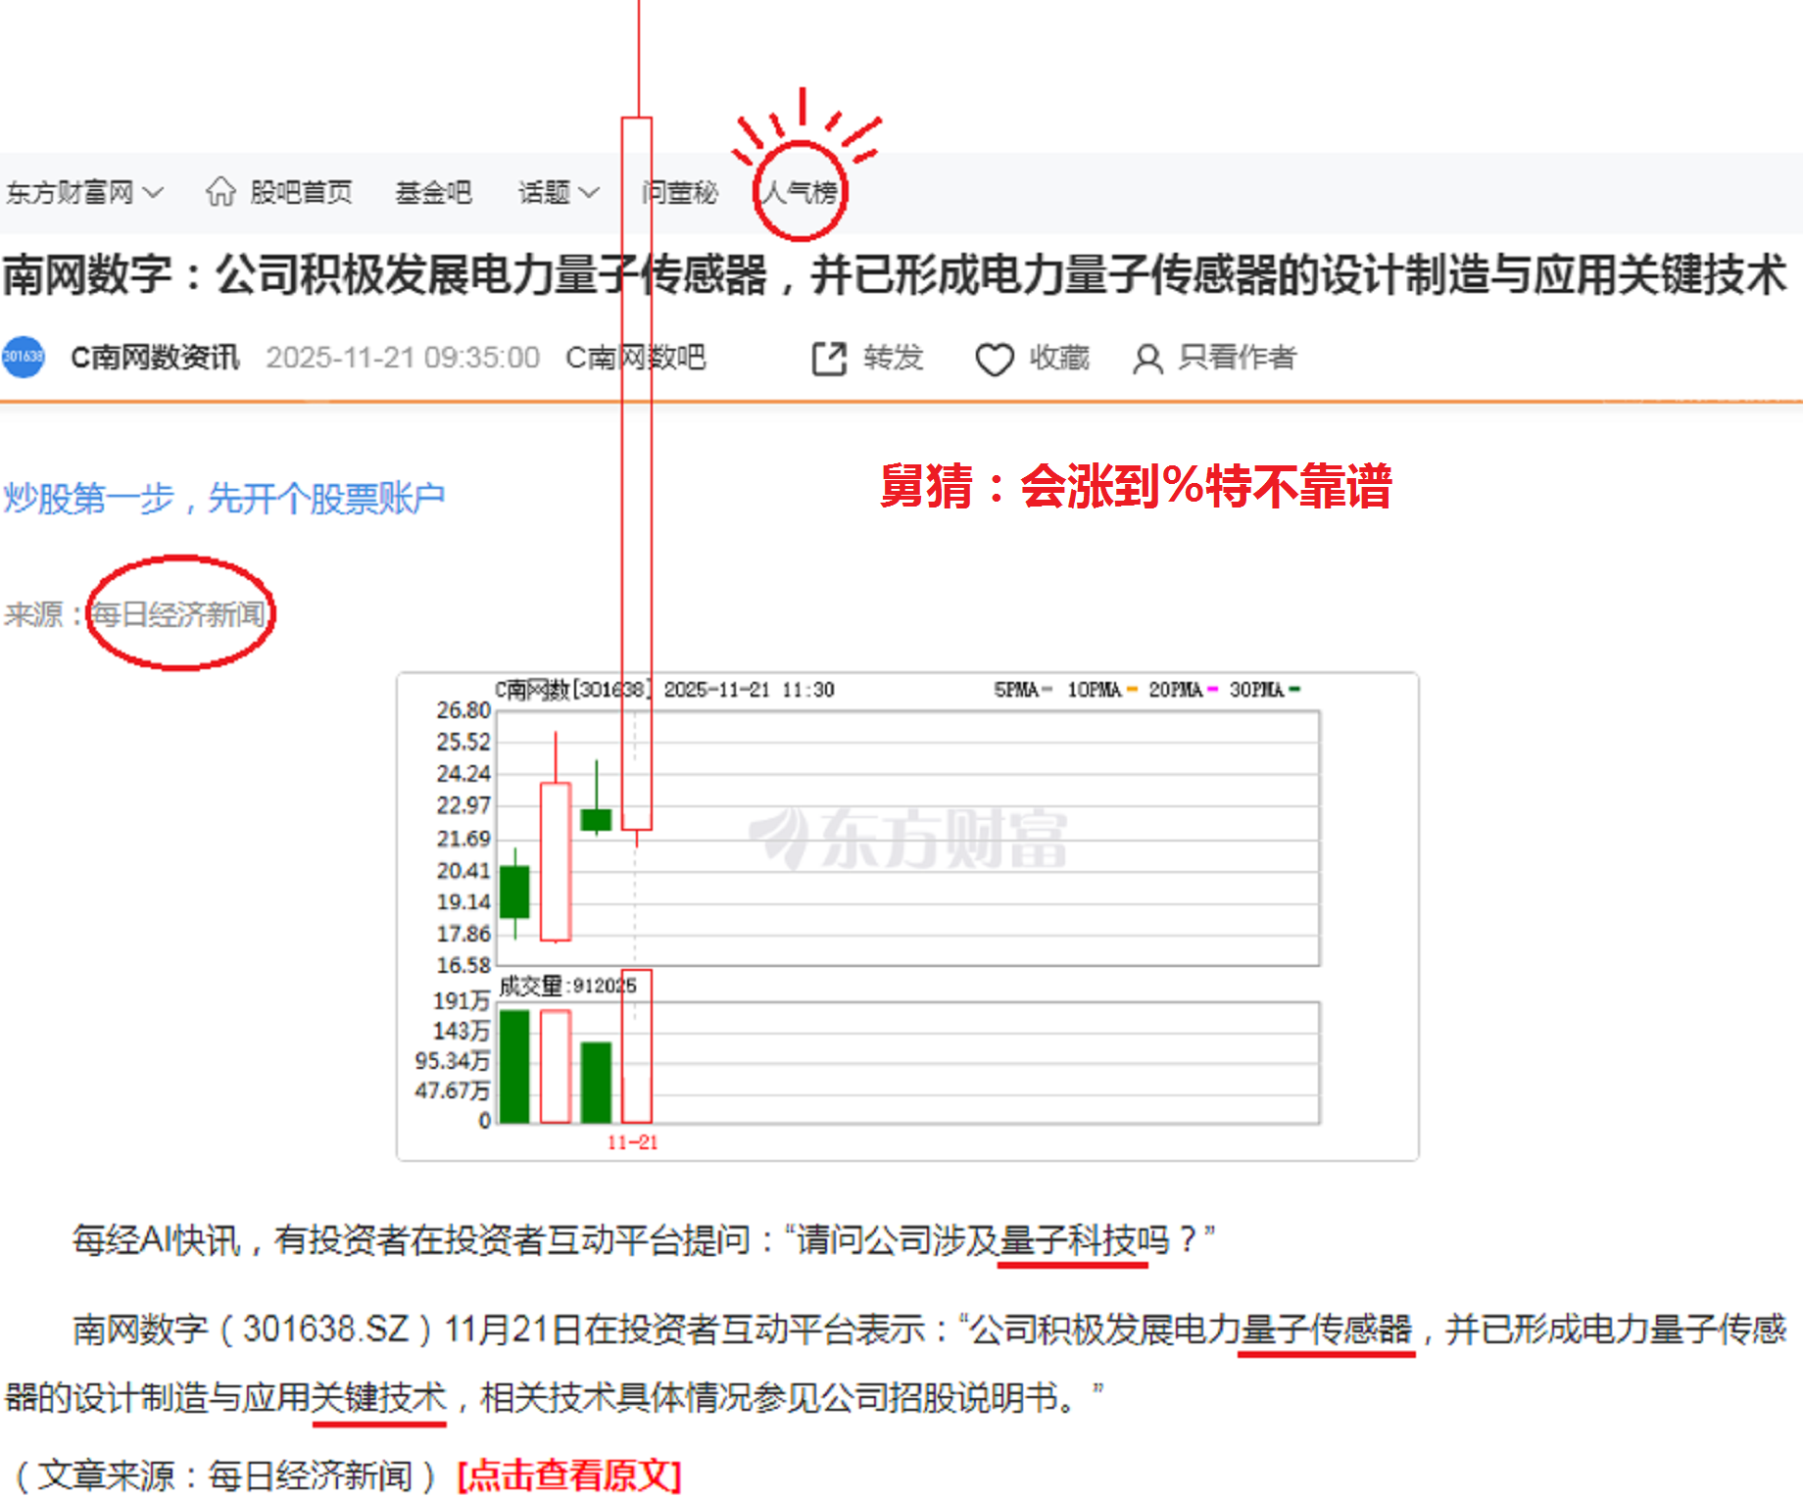Click the 26.80 price axis label
1803x1498 pixels.
pos(463,710)
